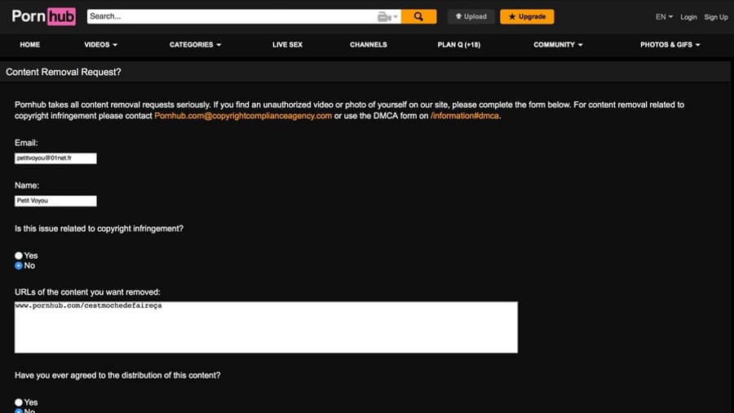Viewport: 734px width, 413px height.
Task: Open the Channels navigation item
Action: pyautogui.click(x=369, y=45)
